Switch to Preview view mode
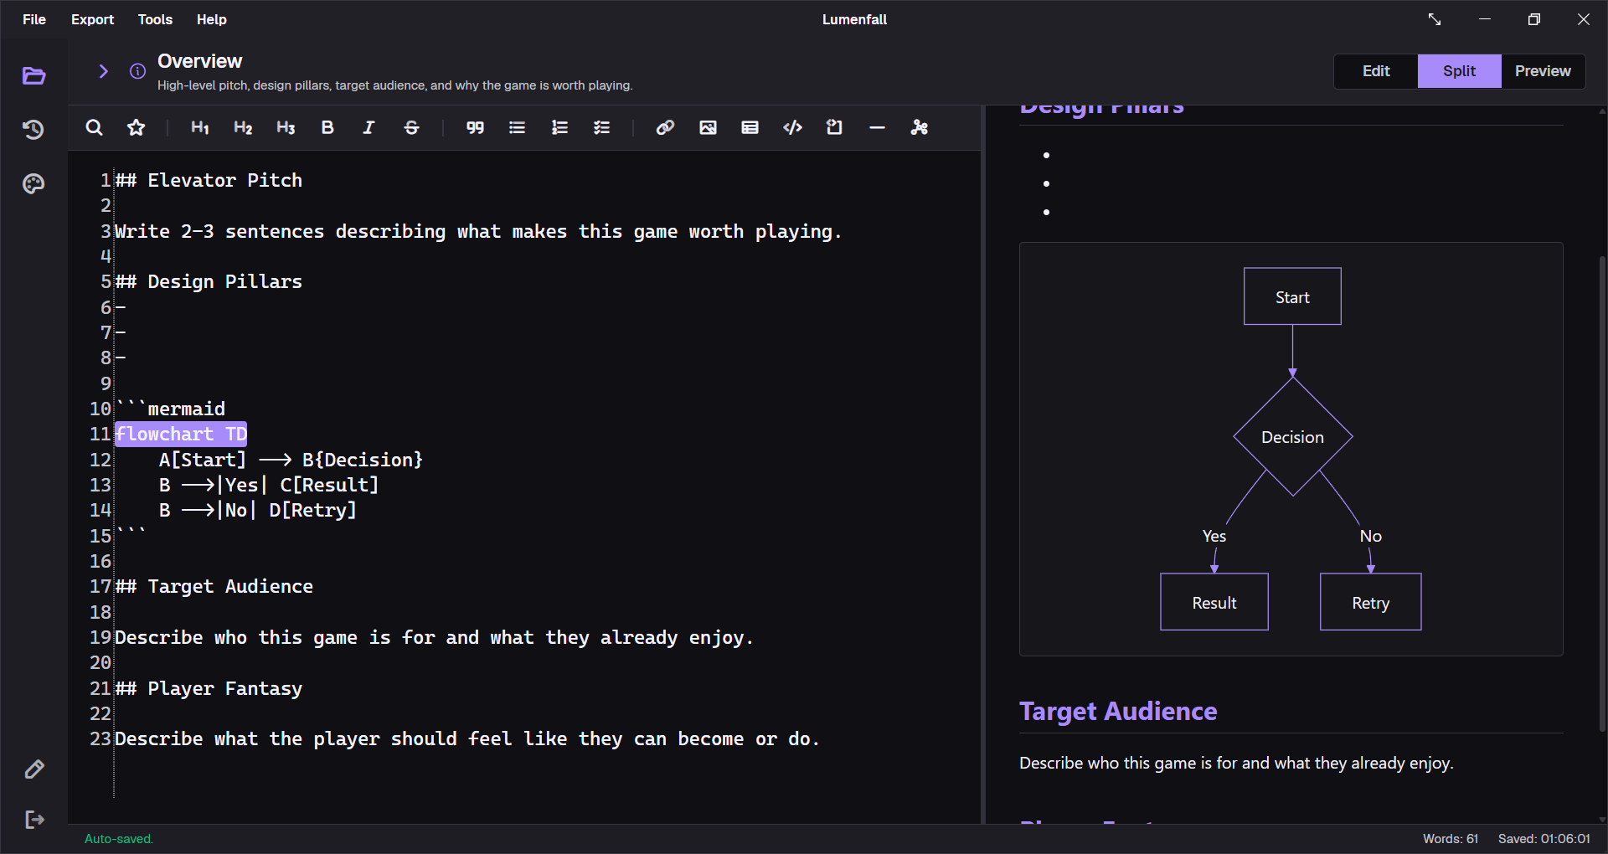Image resolution: width=1608 pixels, height=854 pixels. [x=1543, y=71]
